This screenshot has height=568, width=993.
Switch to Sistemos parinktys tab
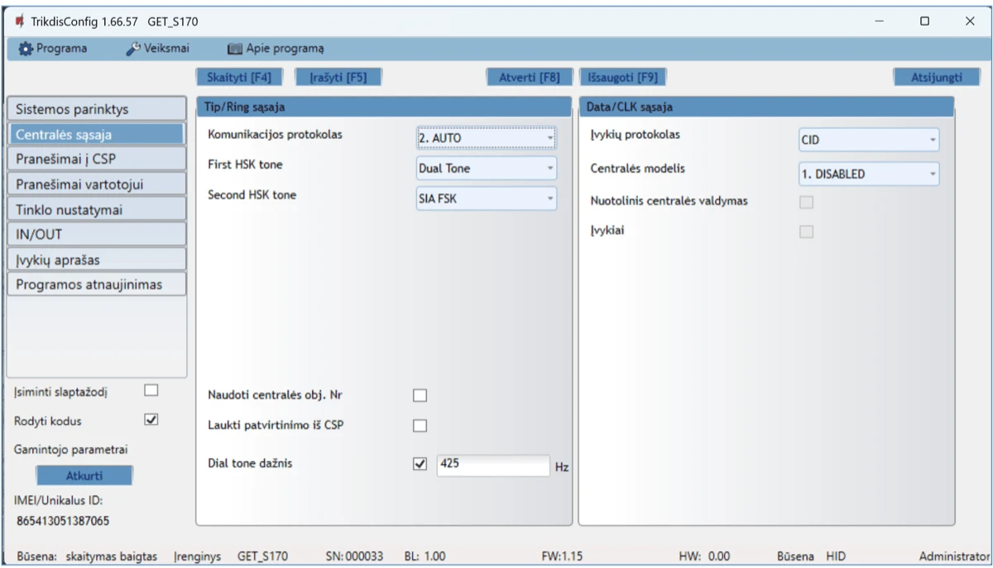point(96,109)
